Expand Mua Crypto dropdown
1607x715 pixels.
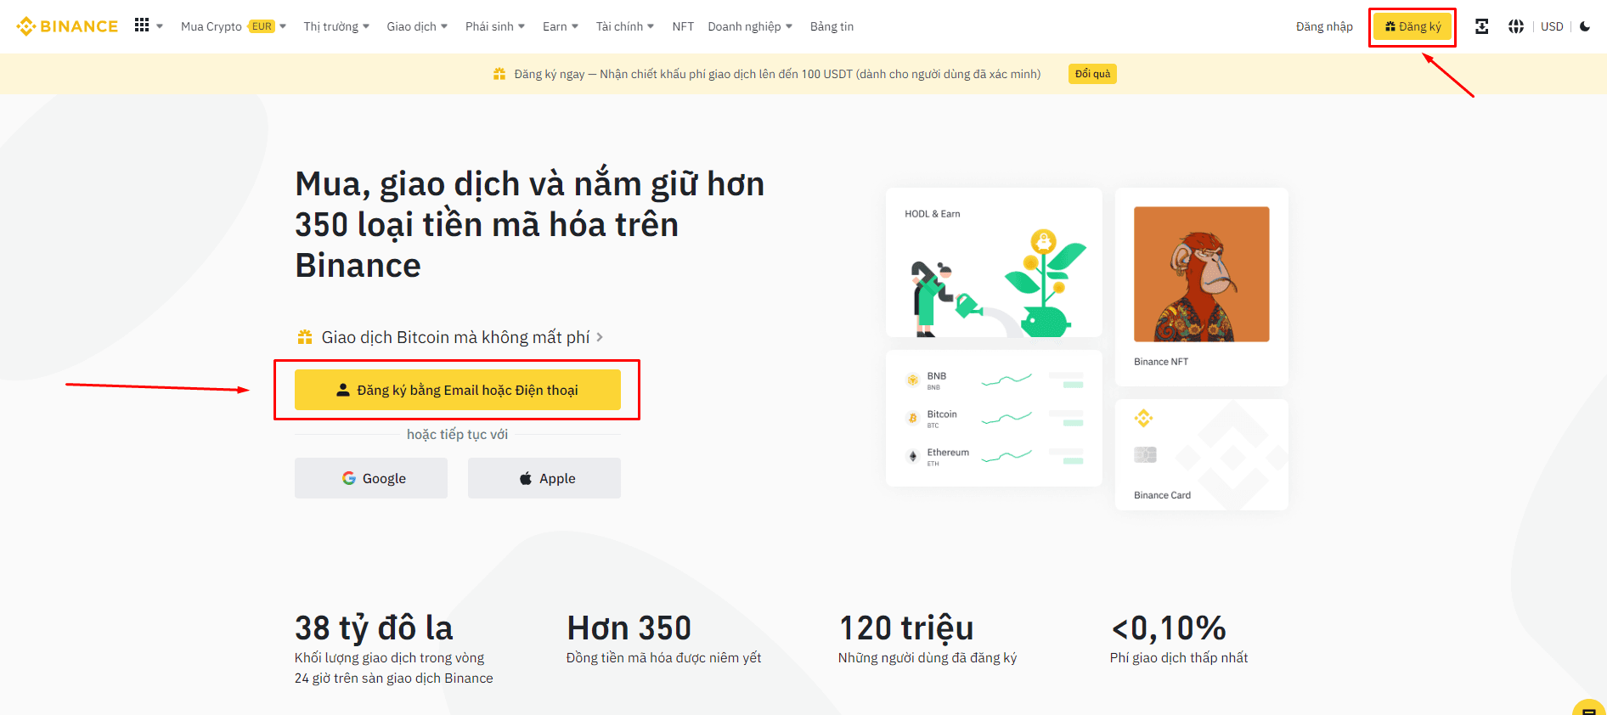pos(234,26)
